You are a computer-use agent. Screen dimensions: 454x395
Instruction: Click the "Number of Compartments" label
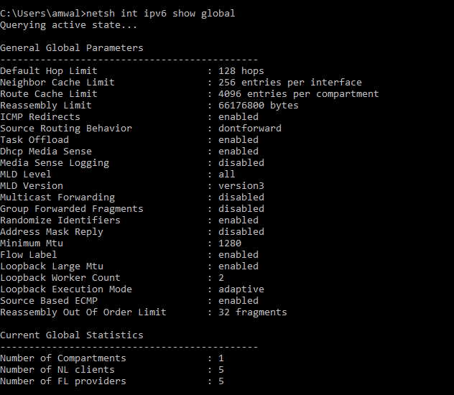[x=63, y=358]
